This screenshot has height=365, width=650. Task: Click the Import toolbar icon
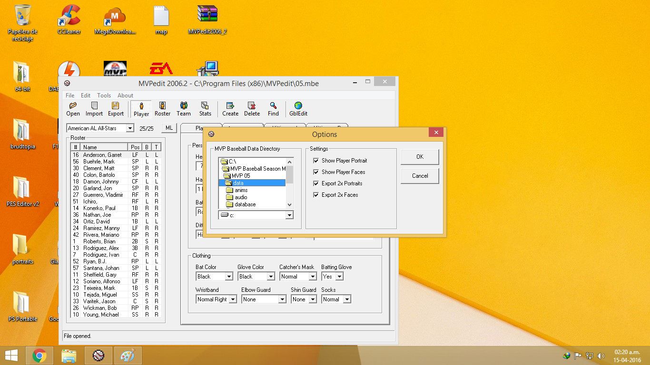(94, 109)
